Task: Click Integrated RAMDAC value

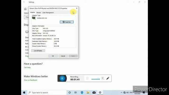Action: [x=49, y=31]
